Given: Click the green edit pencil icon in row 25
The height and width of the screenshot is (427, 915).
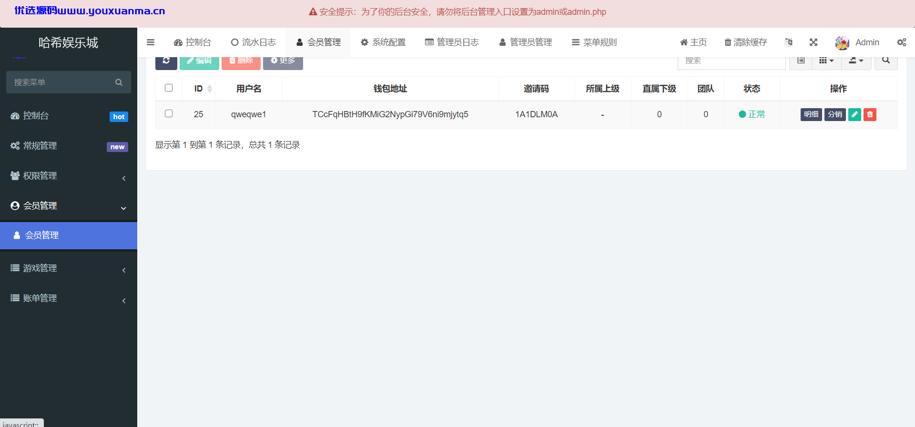Looking at the screenshot, I should [x=854, y=114].
